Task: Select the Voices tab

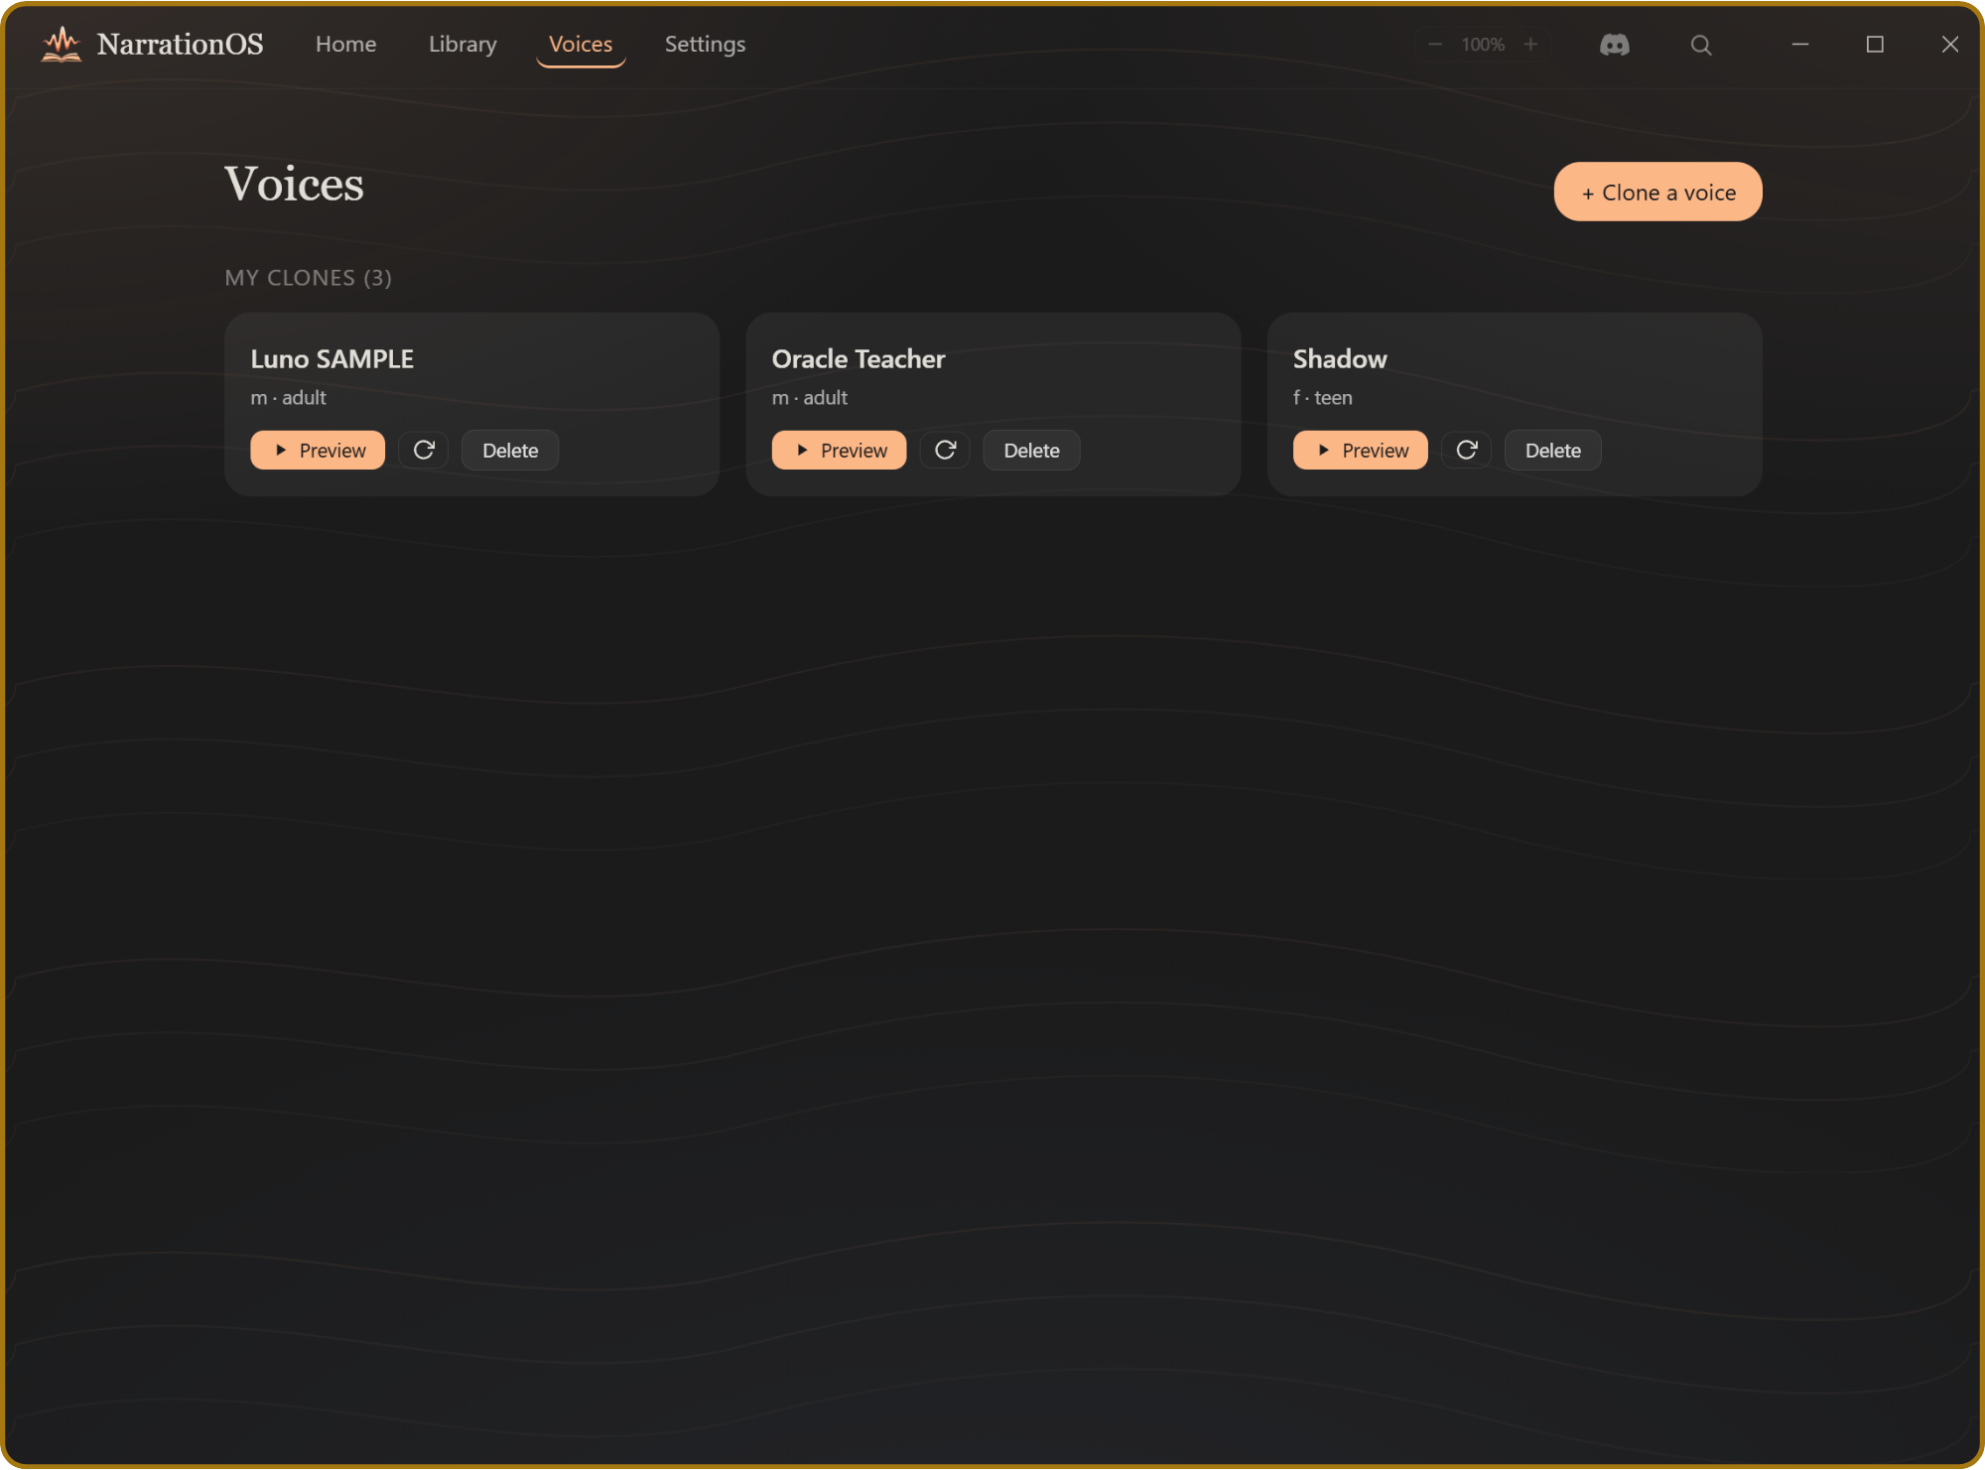Action: (x=581, y=45)
